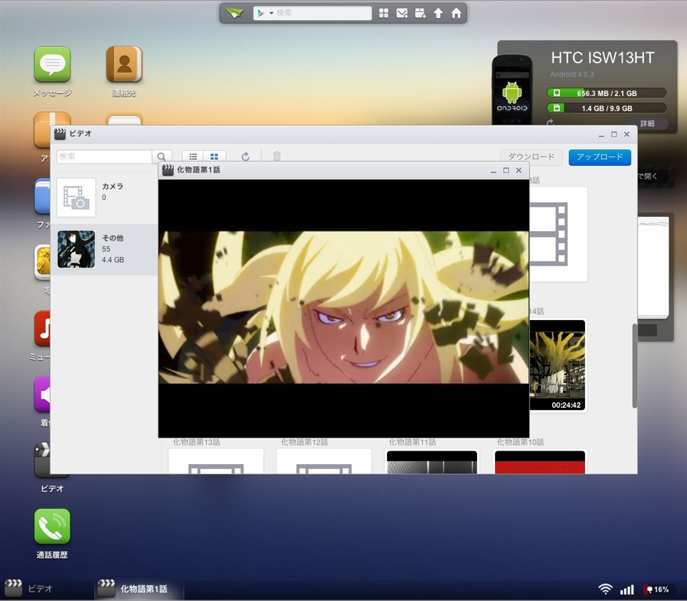Focus the video window search field
This screenshot has width=687, height=601.
(104, 156)
